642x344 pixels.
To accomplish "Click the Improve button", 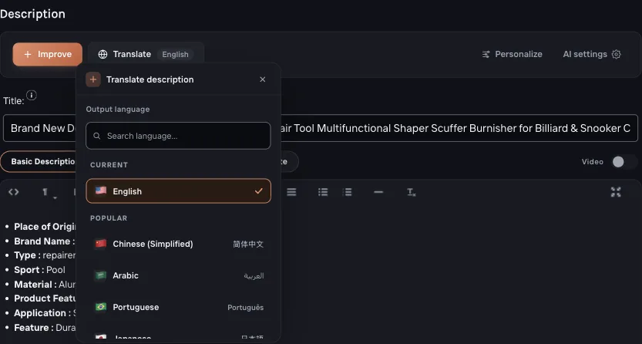I will pyautogui.click(x=48, y=54).
